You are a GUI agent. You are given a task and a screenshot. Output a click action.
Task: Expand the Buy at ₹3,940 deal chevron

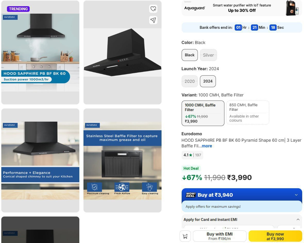click(x=296, y=195)
